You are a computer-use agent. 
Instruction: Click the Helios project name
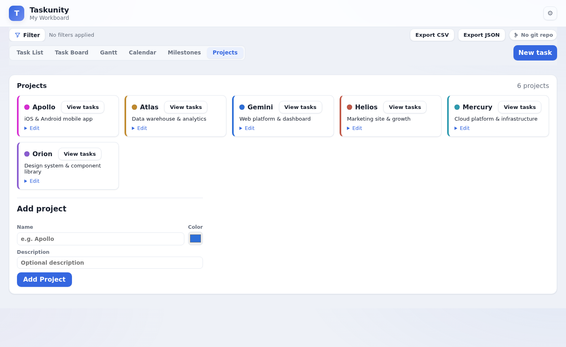pos(366,107)
